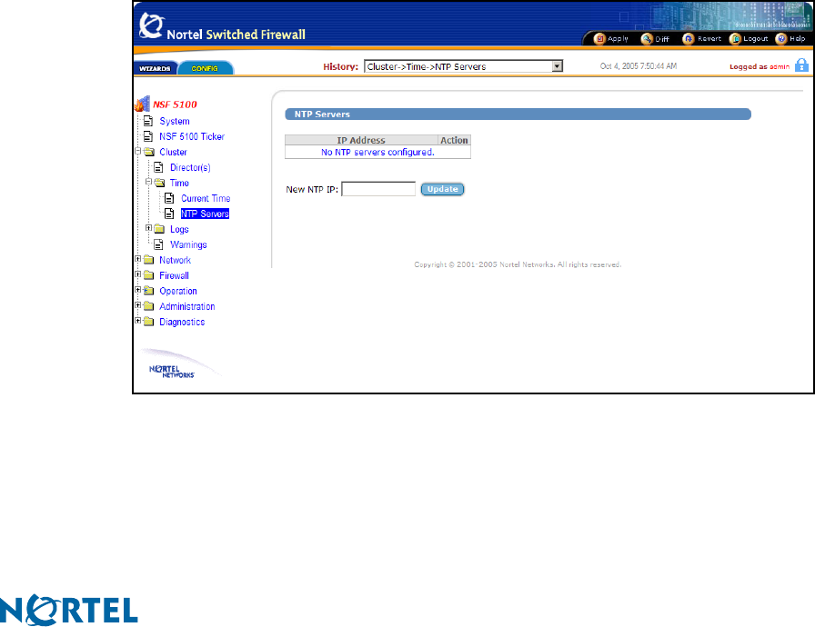Click the NSF 5100 root link

point(176,104)
